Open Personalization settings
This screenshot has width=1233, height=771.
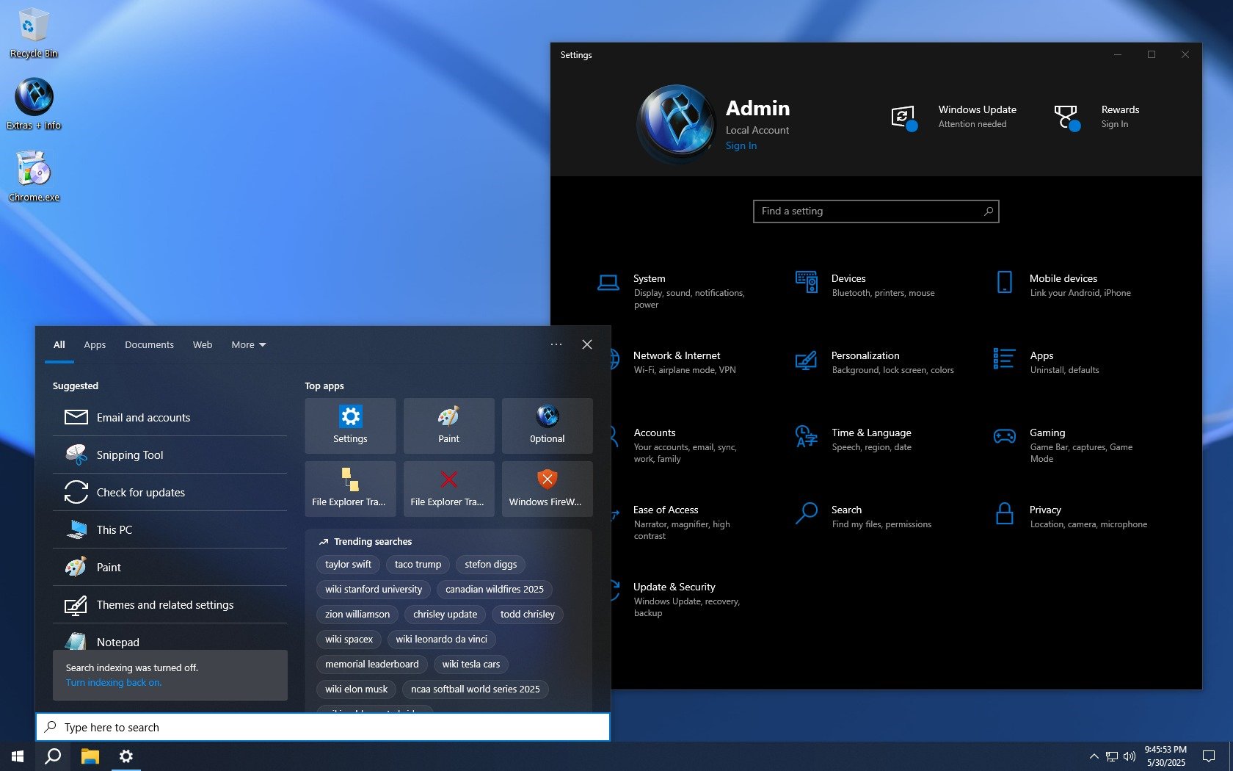[x=865, y=356]
